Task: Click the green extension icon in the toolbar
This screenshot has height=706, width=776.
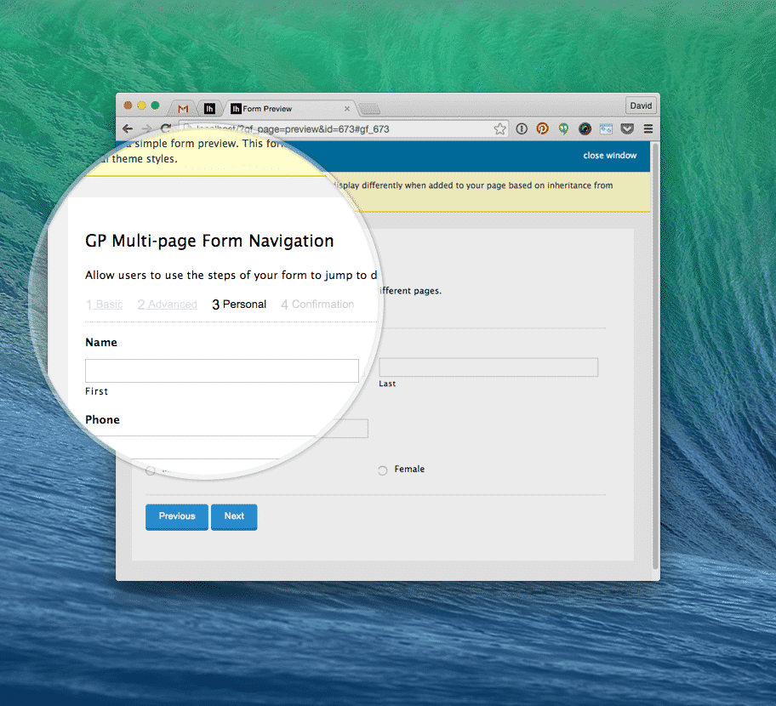Action: pyautogui.click(x=563, y=128)
